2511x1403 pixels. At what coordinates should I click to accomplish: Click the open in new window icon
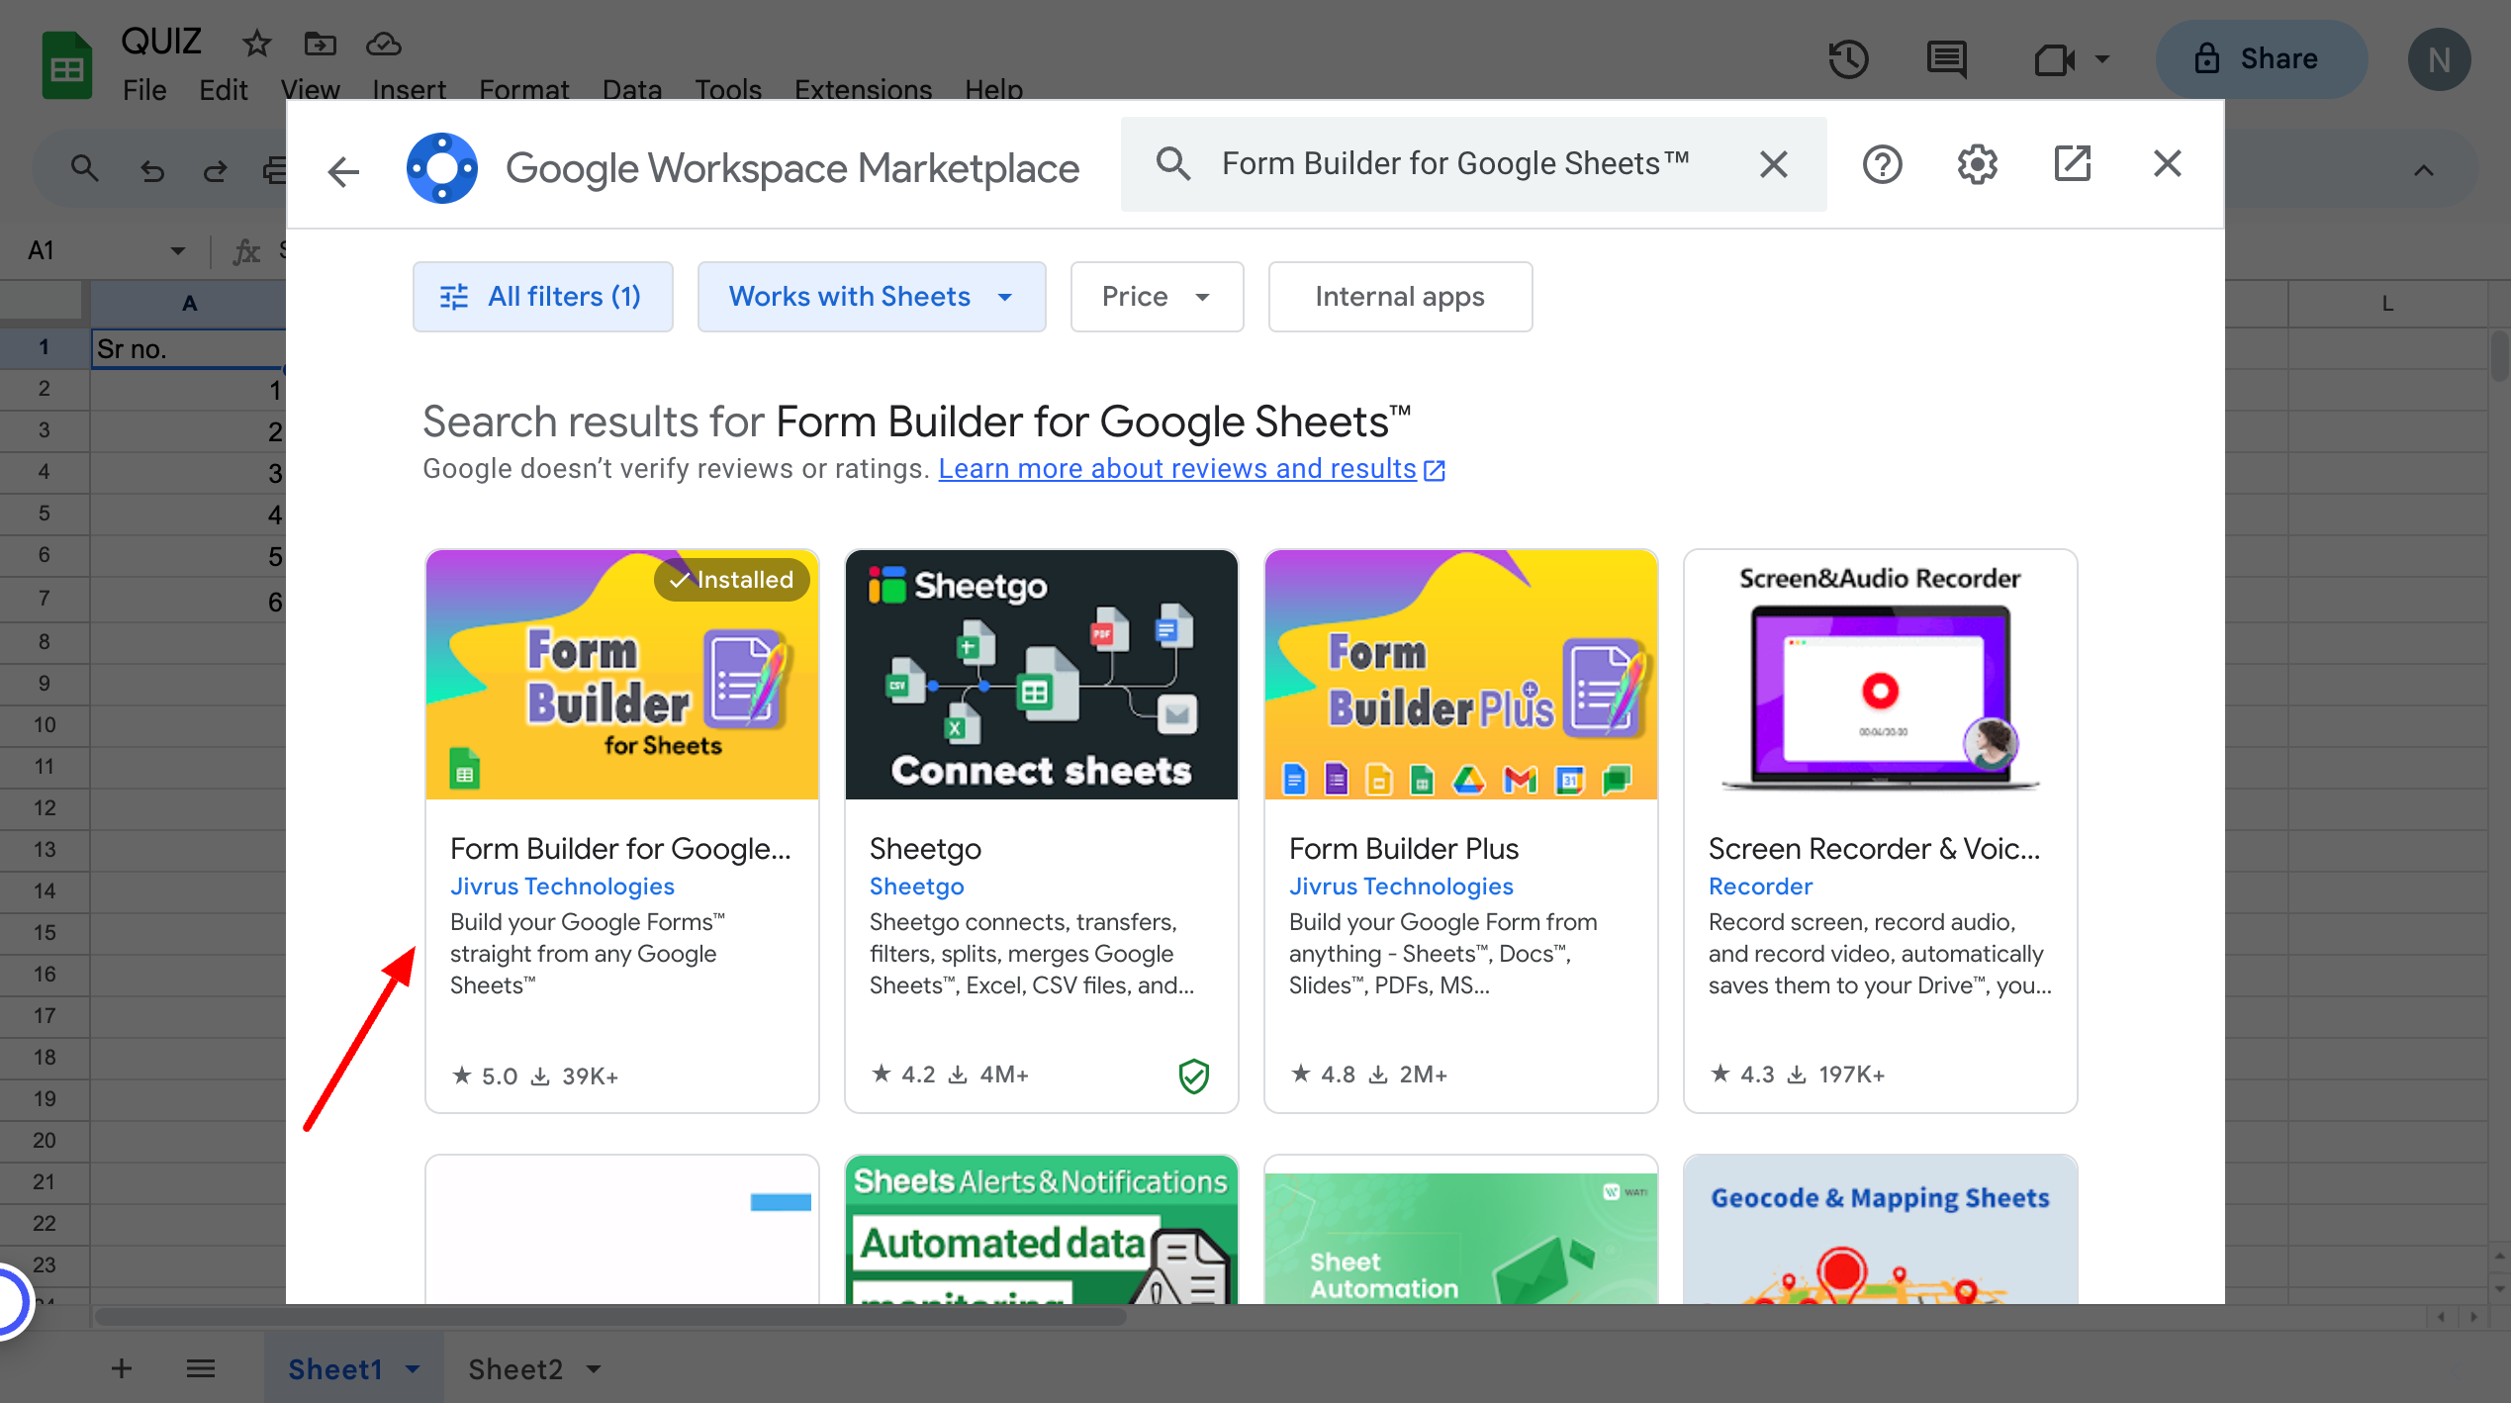point(2073,164)
